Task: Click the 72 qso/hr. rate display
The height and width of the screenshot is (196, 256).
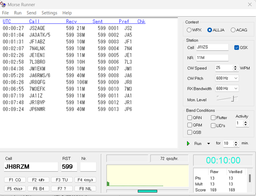Action: pyautogui.click(x=169, y=159)
